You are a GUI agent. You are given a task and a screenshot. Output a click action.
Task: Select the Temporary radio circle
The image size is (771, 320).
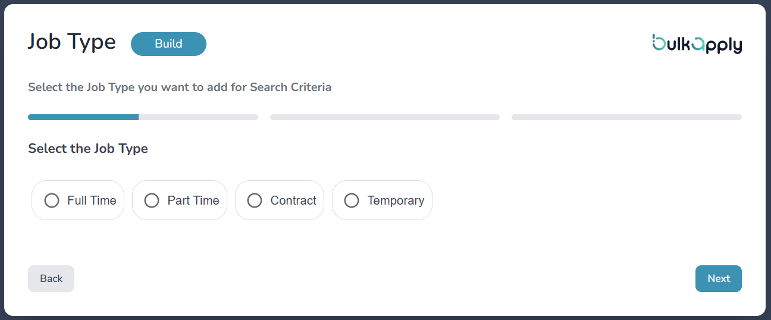[x=352, y=200]
